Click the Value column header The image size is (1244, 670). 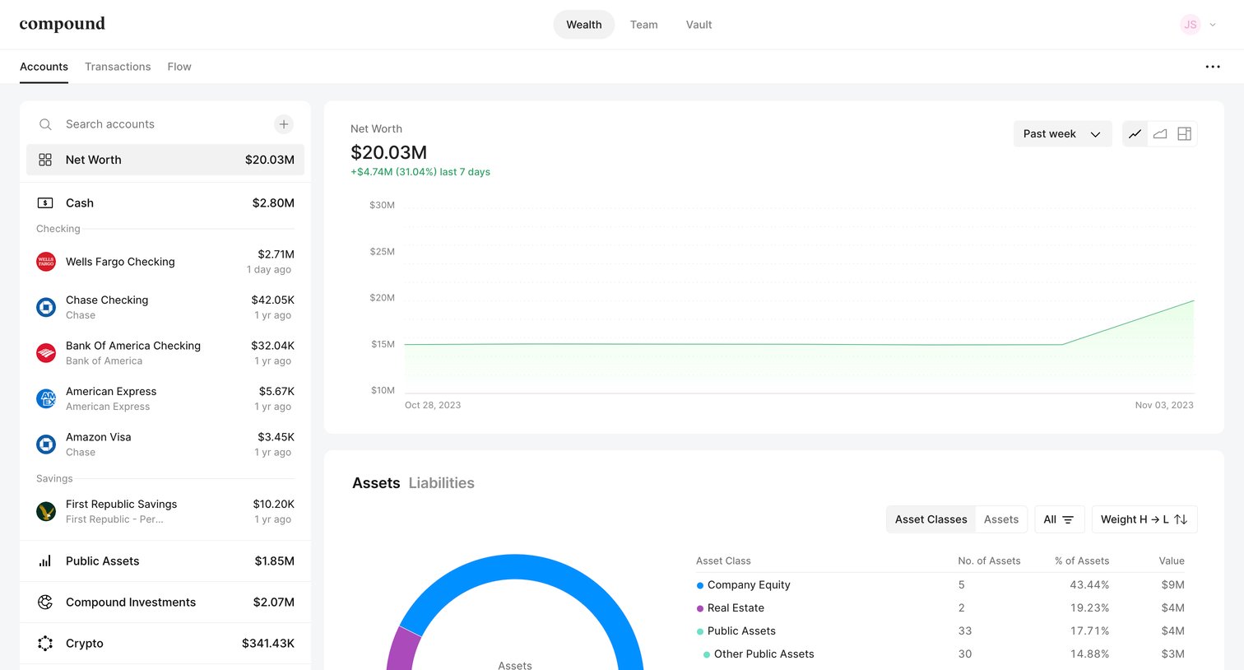tap(1172, 561)
